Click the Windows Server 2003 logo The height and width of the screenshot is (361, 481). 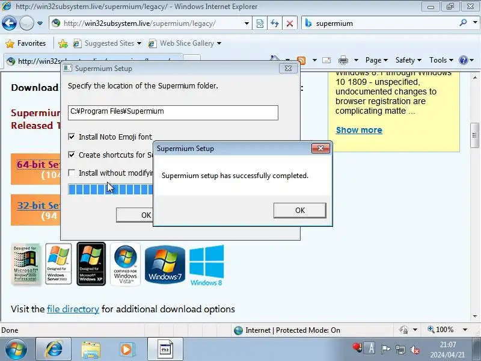point(58,264)
